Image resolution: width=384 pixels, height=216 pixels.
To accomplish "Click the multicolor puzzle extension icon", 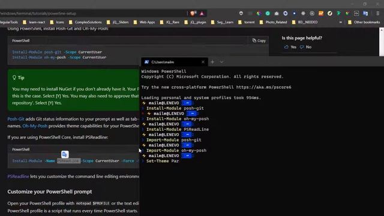I will point(347,13).
